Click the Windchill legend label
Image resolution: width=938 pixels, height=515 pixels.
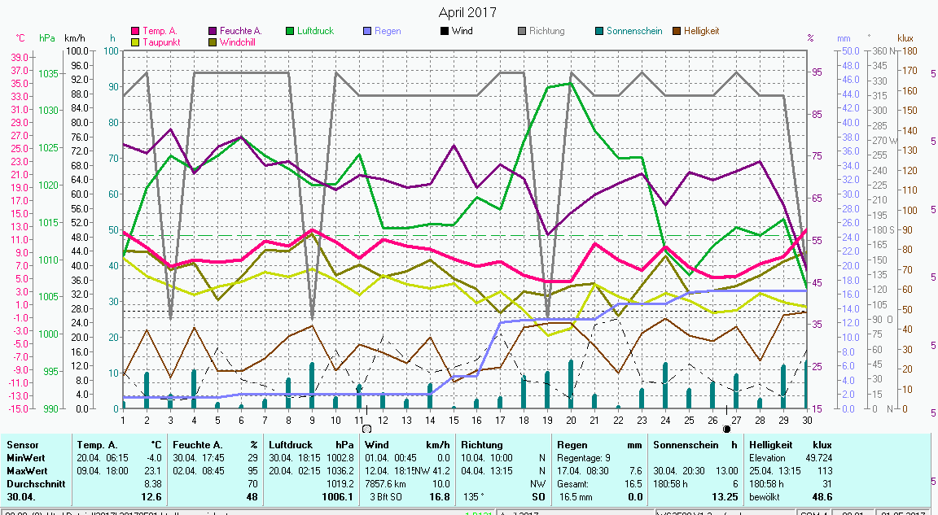coord(241,42)
